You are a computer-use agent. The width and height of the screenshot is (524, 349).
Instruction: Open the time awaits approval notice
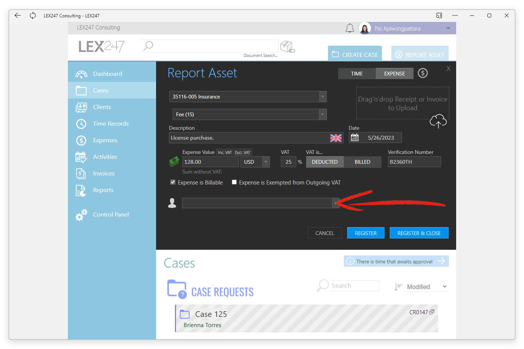[x=396, y=261]
